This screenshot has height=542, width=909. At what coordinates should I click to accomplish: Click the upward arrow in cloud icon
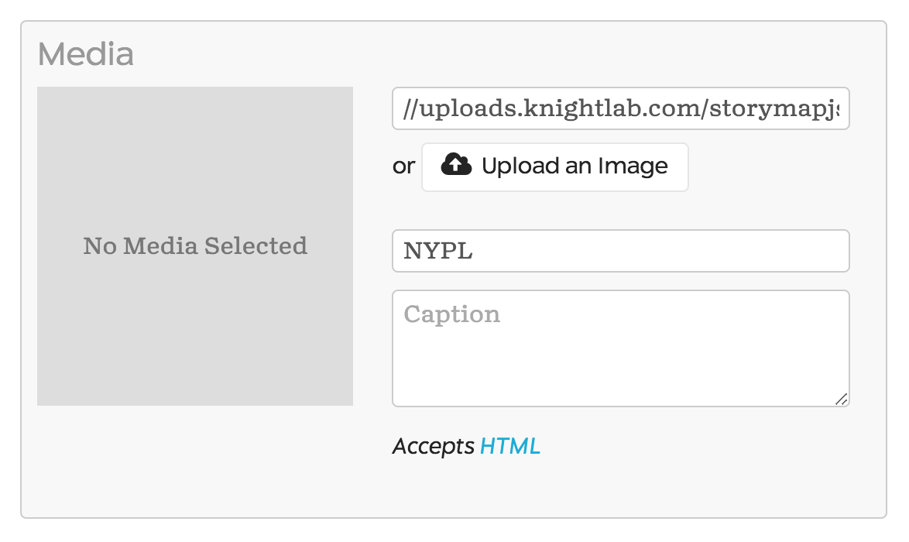pos(456,166)
